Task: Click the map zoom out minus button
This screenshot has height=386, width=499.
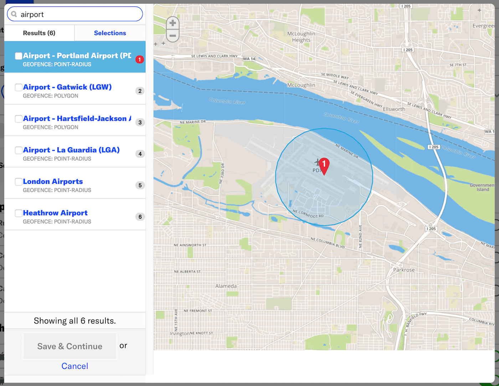Action: coord(173,36)
